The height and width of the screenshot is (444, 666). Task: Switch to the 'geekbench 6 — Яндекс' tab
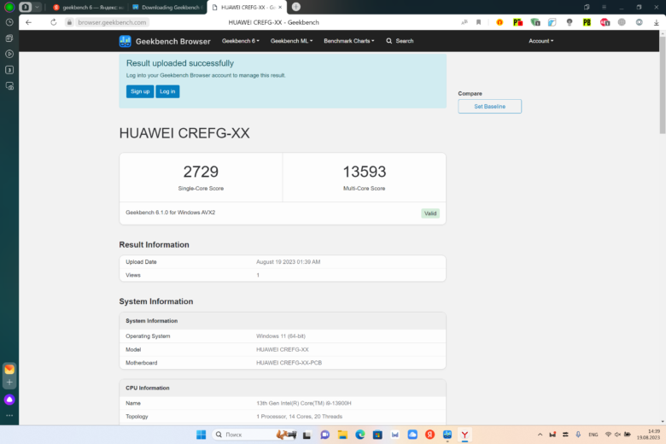pyautogui.click(x=88, y=7)
